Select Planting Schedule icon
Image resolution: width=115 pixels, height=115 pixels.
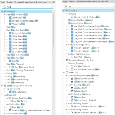tap(10, 92)
